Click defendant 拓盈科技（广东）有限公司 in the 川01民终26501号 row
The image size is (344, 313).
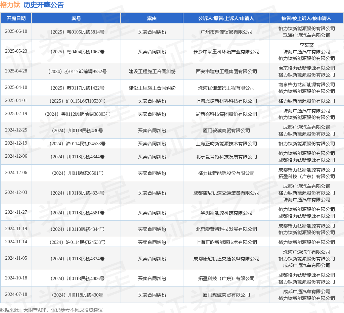(x=306, y=176)
